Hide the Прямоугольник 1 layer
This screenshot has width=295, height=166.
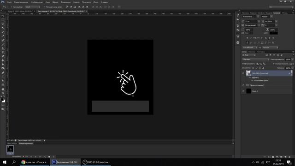[x=243, y=85]
